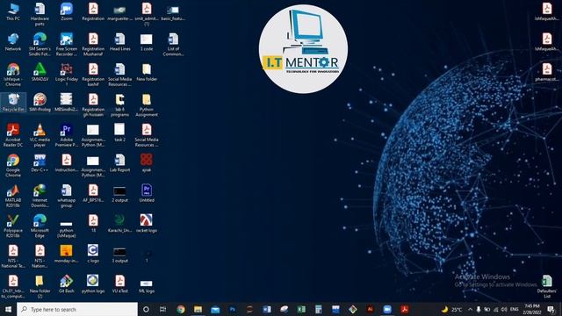Select the pharmacot... PDF file
Image resolution: width=562 pixels, height=316 pixels.
(547, 72)
